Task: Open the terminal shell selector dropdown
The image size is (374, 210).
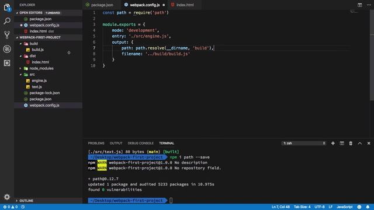Action: (x=304, y=143)
